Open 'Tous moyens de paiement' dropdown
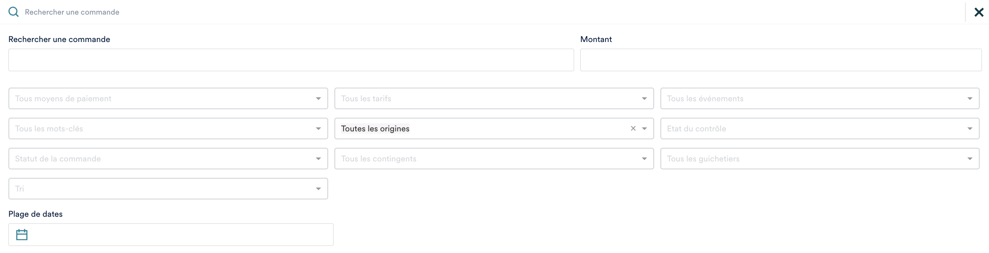The height and width of the screenshot is (253, 989). 168,99
